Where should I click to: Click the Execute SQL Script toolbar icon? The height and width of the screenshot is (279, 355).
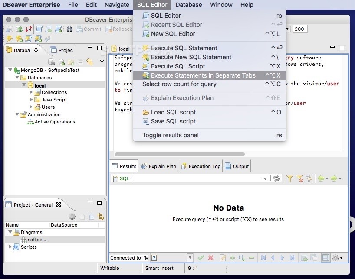tap(28, 39)
